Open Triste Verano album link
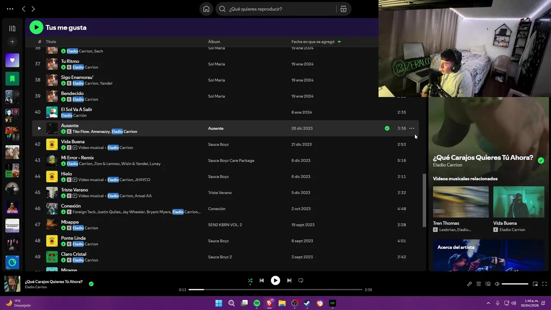The image size is (551, 310). (x=220, y=193)
